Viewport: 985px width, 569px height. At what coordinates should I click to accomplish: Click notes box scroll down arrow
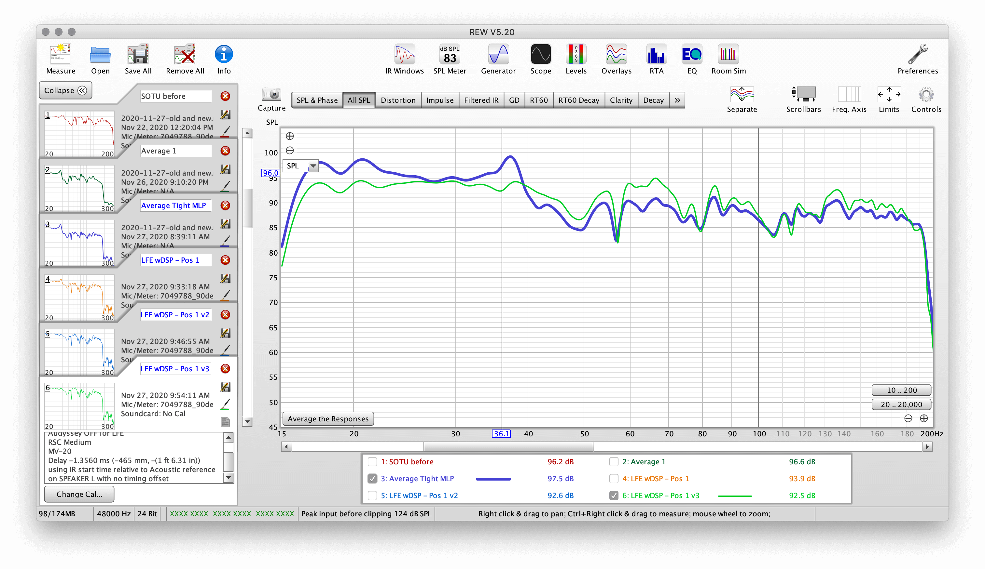click(x=229, y=478)
